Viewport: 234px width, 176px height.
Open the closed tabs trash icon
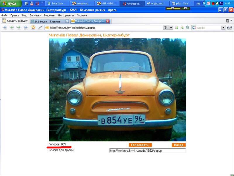coord(228,21)
